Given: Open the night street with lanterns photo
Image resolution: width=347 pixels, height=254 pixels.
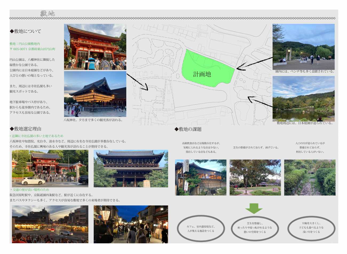Looking at the screenshot, I should [x=131, y=224].
